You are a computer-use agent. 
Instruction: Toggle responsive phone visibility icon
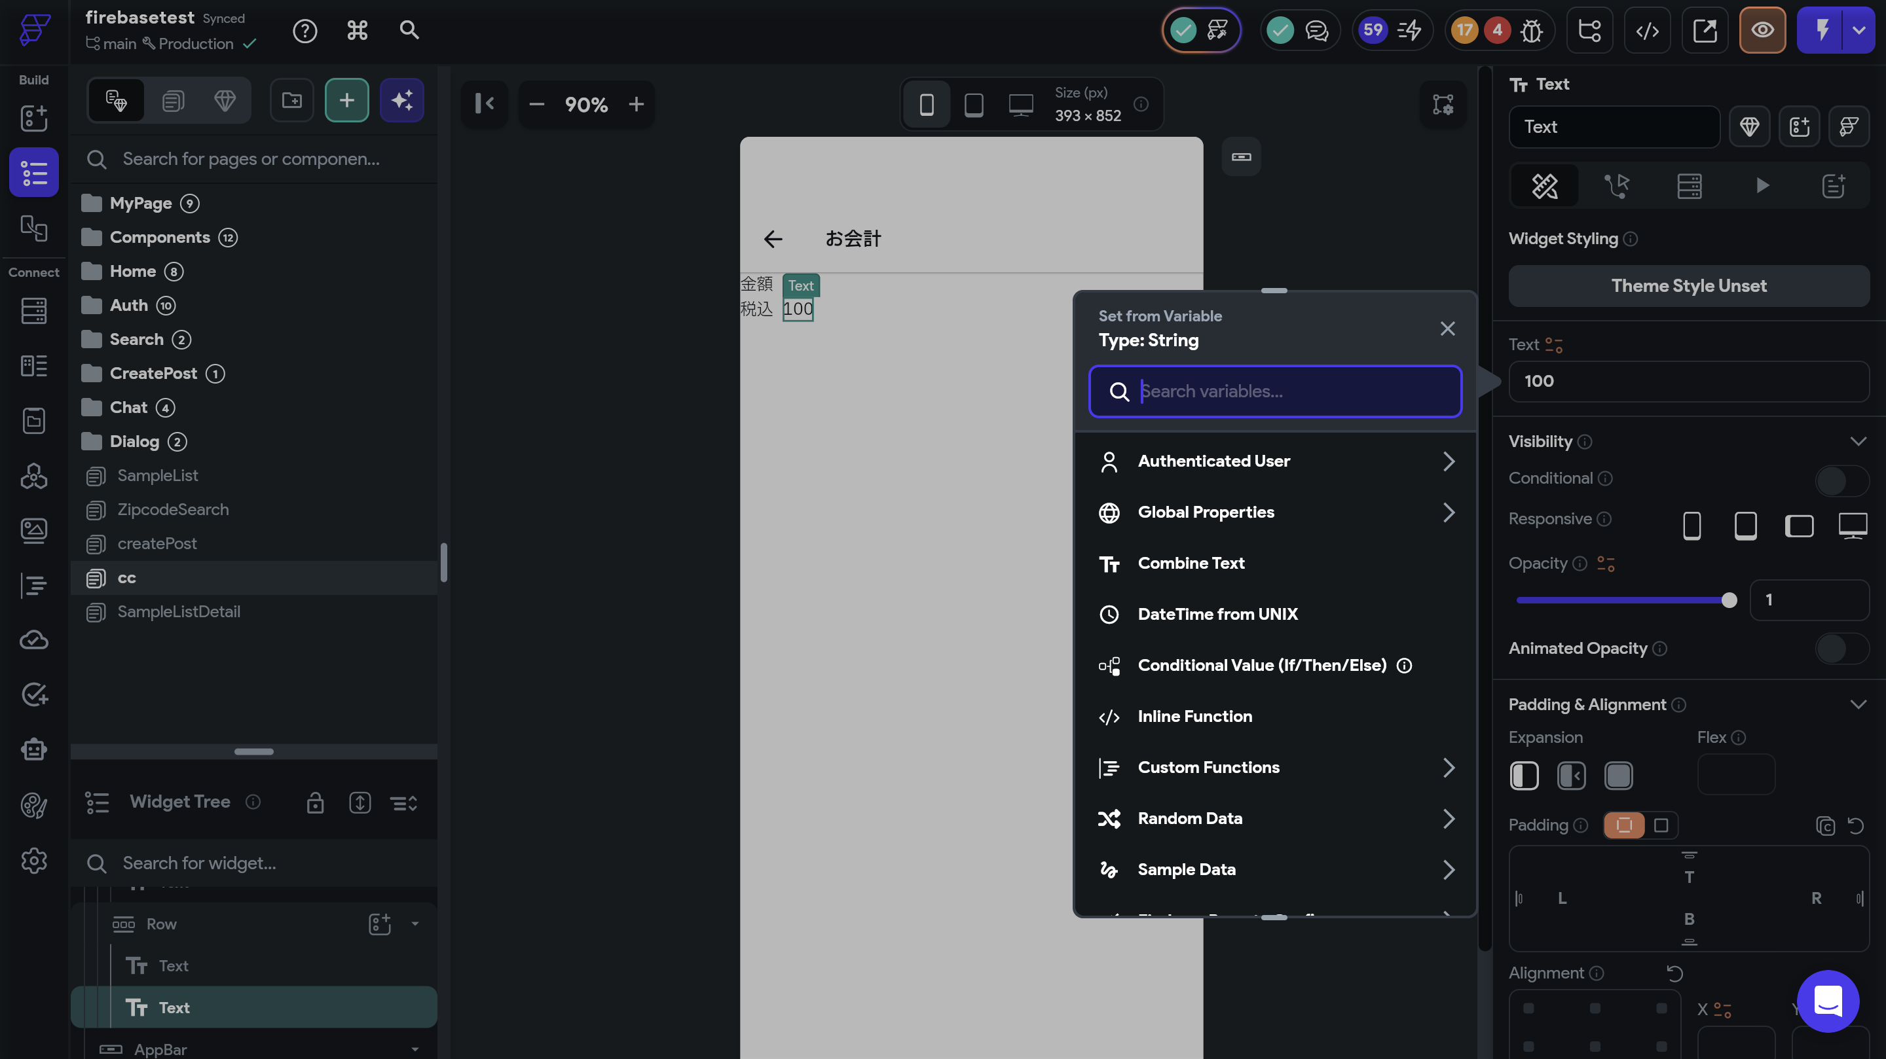1692,525
